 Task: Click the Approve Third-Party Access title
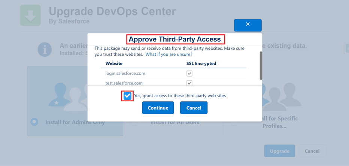click(x=175, y=39)
